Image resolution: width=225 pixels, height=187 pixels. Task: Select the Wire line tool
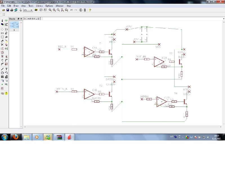[2, 69]
